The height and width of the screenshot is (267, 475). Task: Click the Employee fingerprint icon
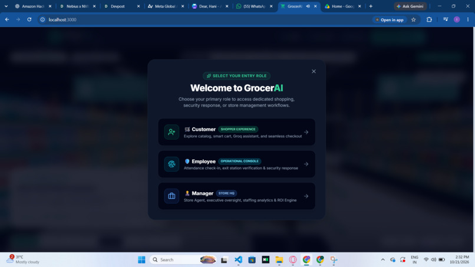click(171, 164)
